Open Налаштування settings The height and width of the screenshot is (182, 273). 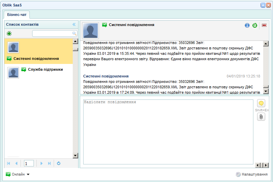pos(252,174)
